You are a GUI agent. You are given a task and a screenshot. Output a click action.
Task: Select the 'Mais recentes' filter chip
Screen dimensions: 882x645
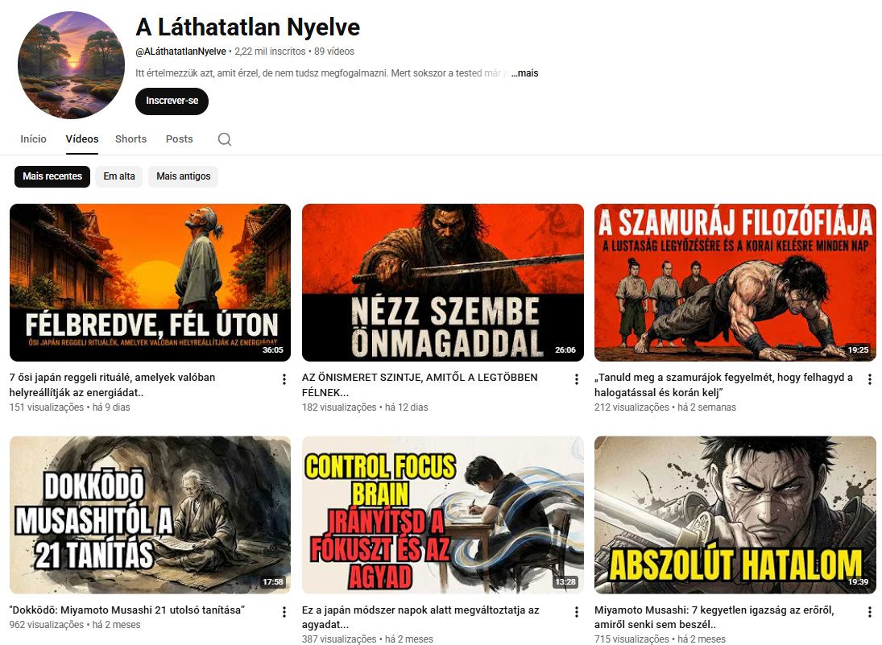[52, 176]
